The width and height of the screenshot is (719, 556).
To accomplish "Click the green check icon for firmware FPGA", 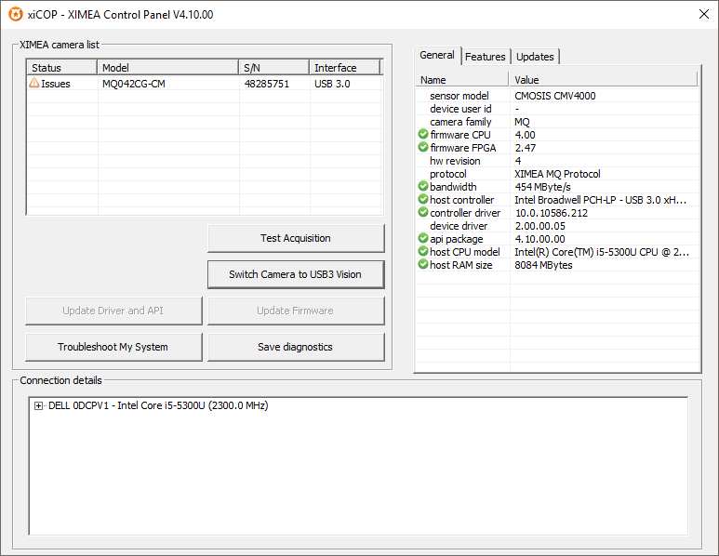I will (x=423, y=147).
